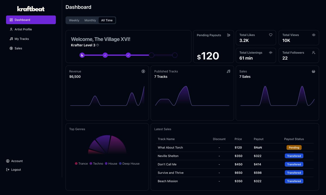326x195 pixels.
Task: Click the '61 min' listening value
Action: (x=246, y=58)
